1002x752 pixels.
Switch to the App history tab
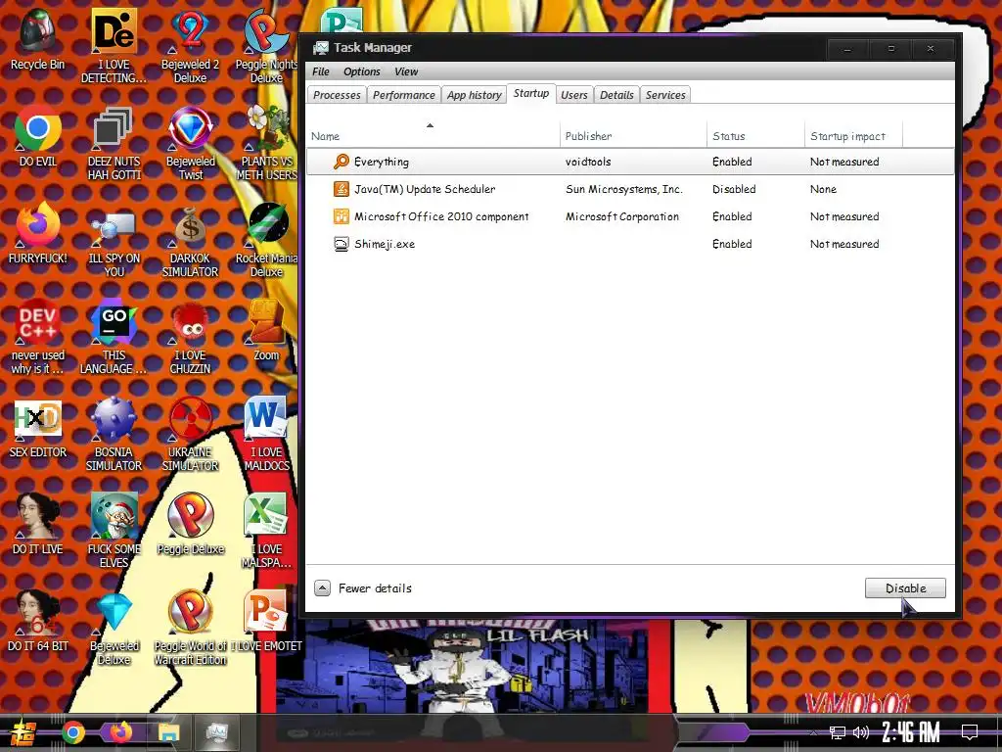pos(475,95)
